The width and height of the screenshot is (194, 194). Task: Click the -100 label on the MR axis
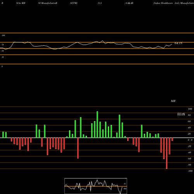pyautogui.click(x=190, y=171)
